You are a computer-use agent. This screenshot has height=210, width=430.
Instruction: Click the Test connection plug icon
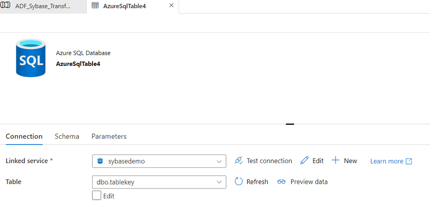(x=239, y=161)
